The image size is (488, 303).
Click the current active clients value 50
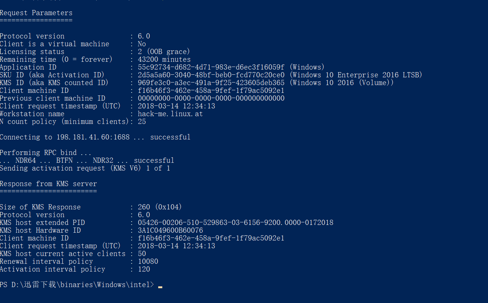[x=142, y=254]
